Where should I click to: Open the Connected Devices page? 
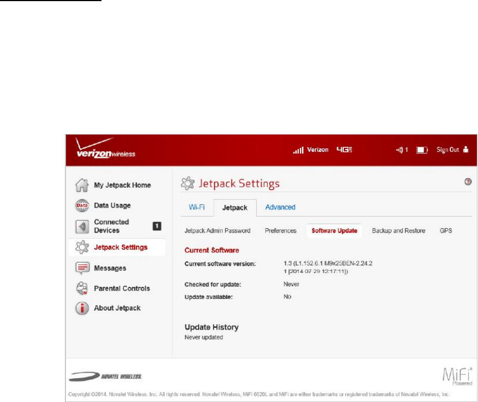click(111, 226)
